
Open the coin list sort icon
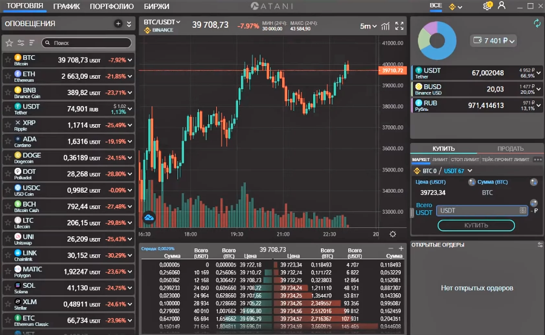pos(32,43)
